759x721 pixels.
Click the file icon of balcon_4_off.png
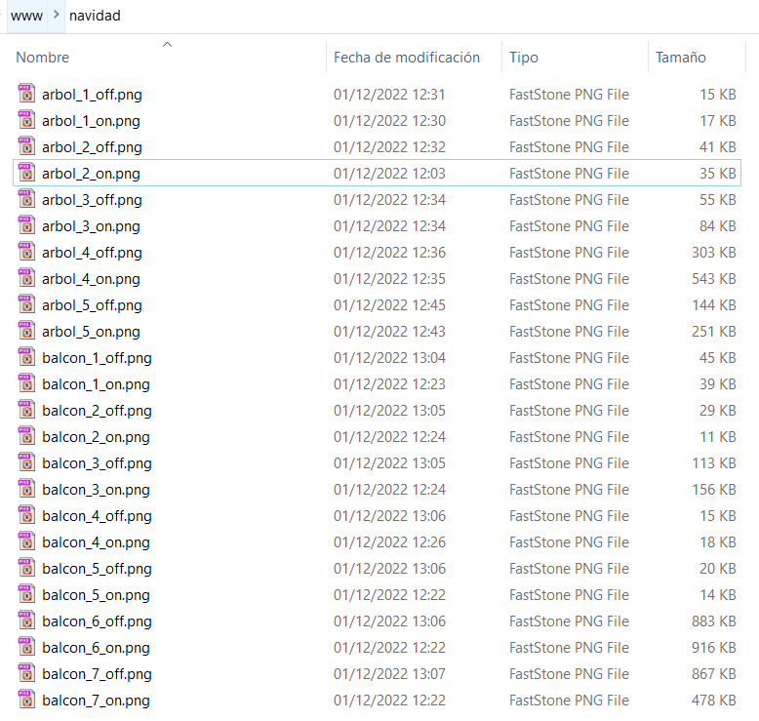[26, 515]
